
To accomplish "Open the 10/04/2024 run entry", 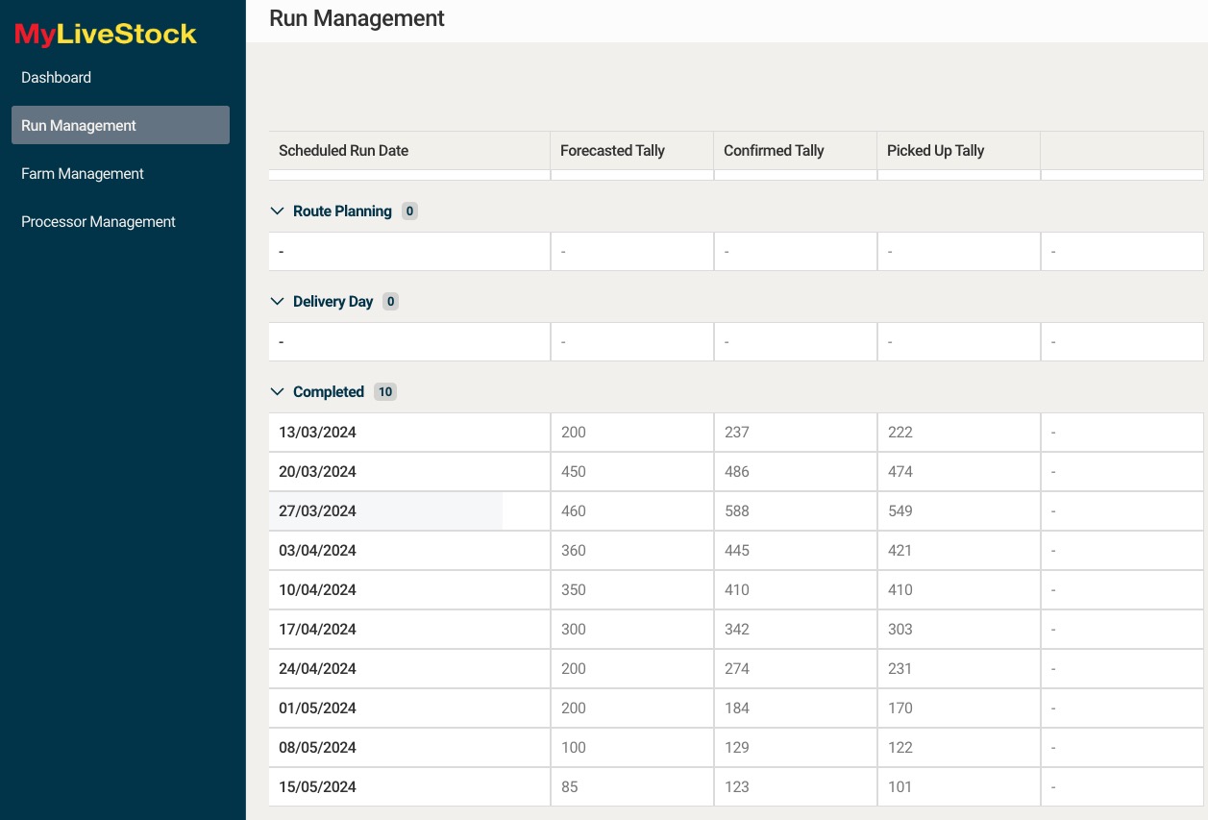I will point(317,590).
